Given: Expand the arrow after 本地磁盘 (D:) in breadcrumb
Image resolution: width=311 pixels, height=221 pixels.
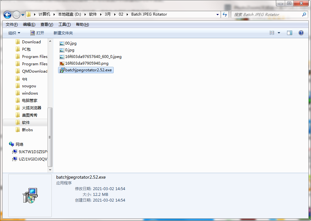Looking at the screenshot, I should (85, 14).
